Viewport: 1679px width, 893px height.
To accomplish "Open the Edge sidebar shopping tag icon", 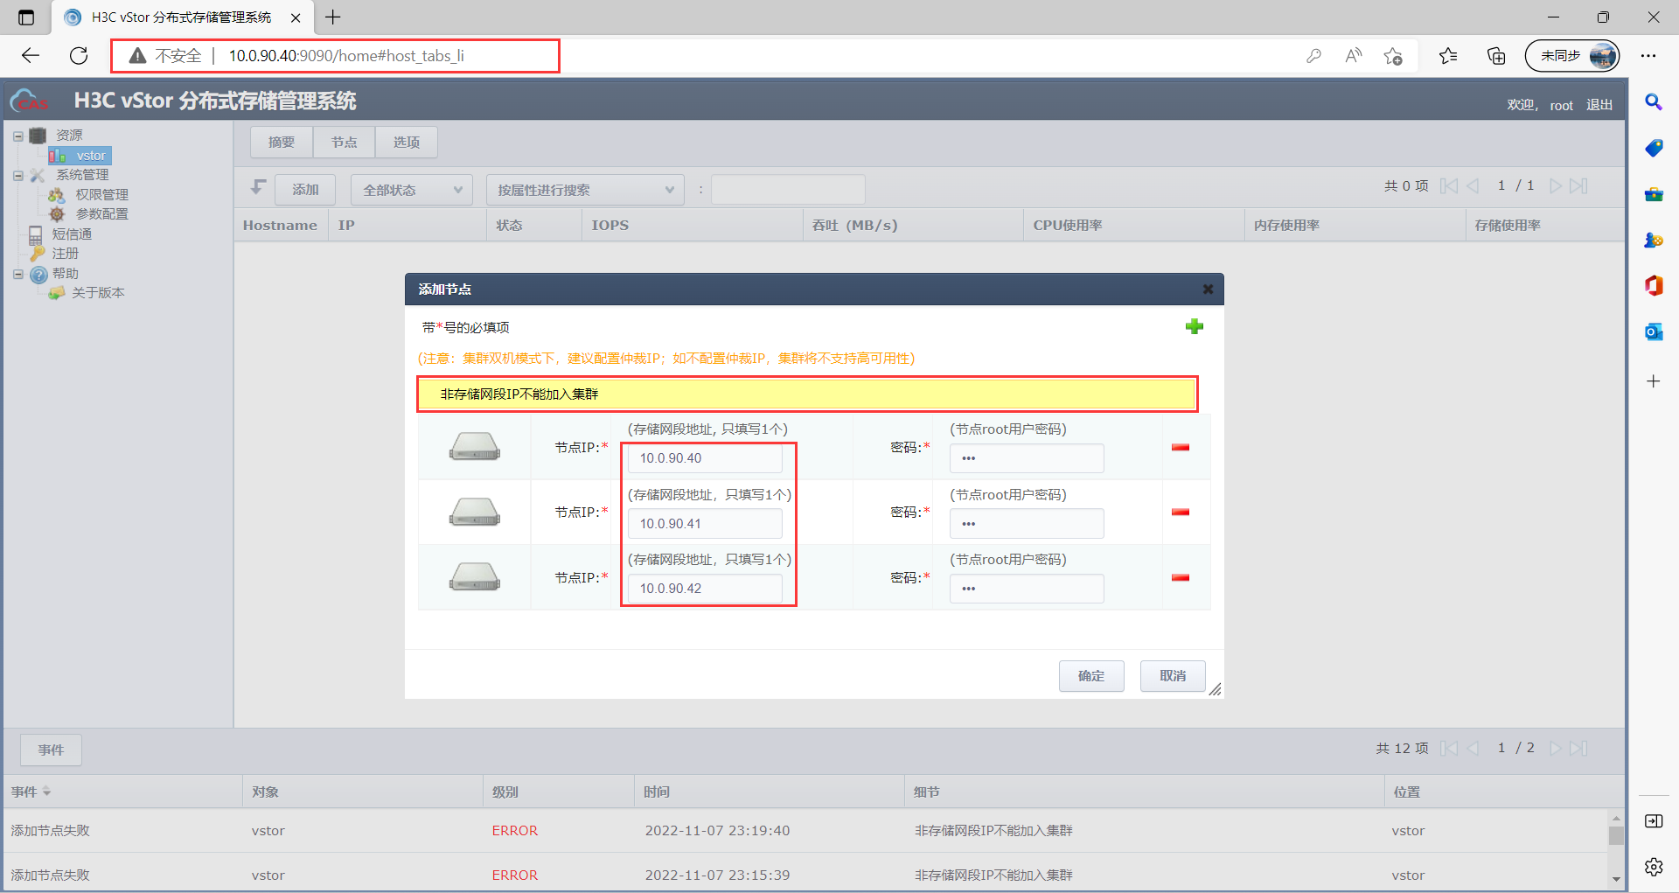I will click(x=1654, y=148).
